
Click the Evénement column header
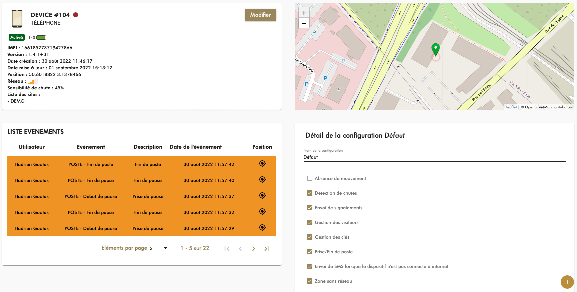coord(91,147)
